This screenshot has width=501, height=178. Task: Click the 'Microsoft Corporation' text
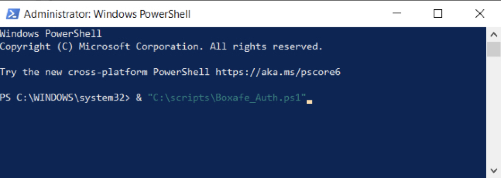pyautogui.click(x=141, y=47)
